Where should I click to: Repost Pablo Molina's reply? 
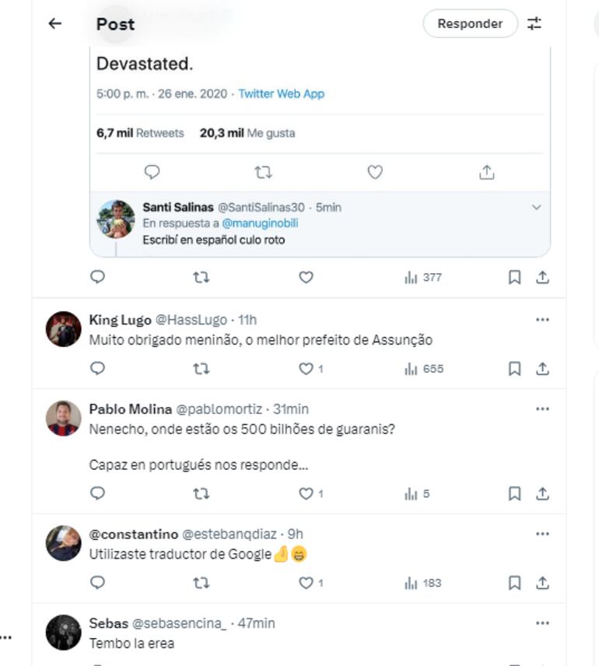[201, 493]
